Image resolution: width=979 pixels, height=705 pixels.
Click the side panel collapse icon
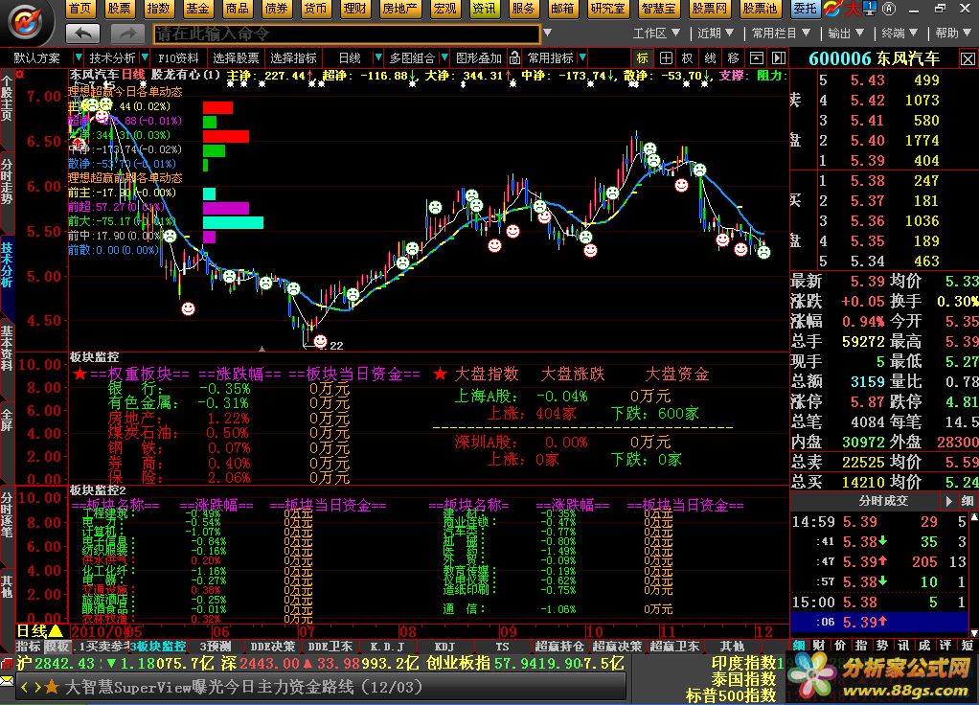779,58
